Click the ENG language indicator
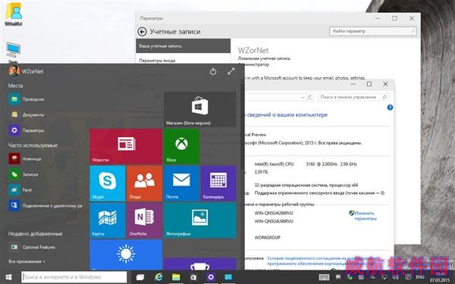Viewport: 455px width, 284px height. coord(420,277)
